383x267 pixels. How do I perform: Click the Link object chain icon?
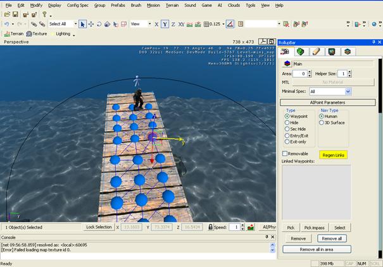(34, 24)
